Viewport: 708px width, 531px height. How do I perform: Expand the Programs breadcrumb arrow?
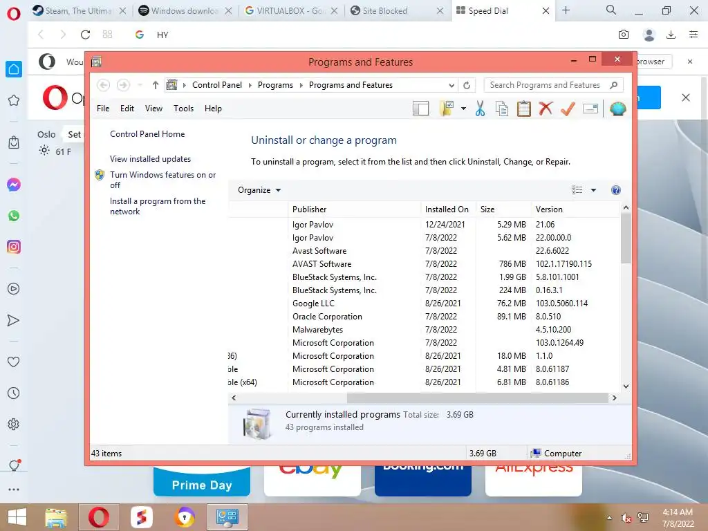click(301, 85)
